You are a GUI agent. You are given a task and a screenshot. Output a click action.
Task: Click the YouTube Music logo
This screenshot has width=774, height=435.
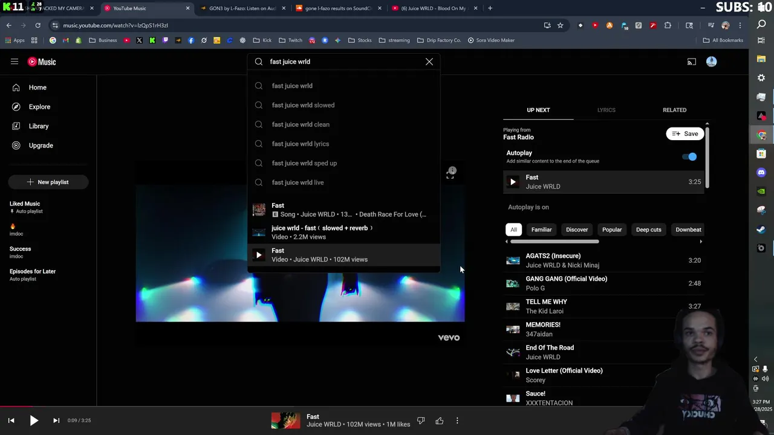42,62
